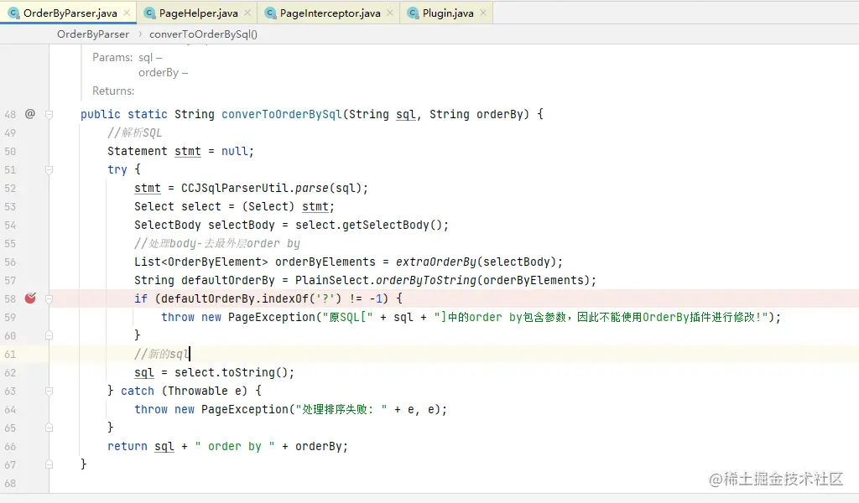Switch to the OrderByParser.java tab
The height and width of the screenshot is (503, 859).
(69, 13)
